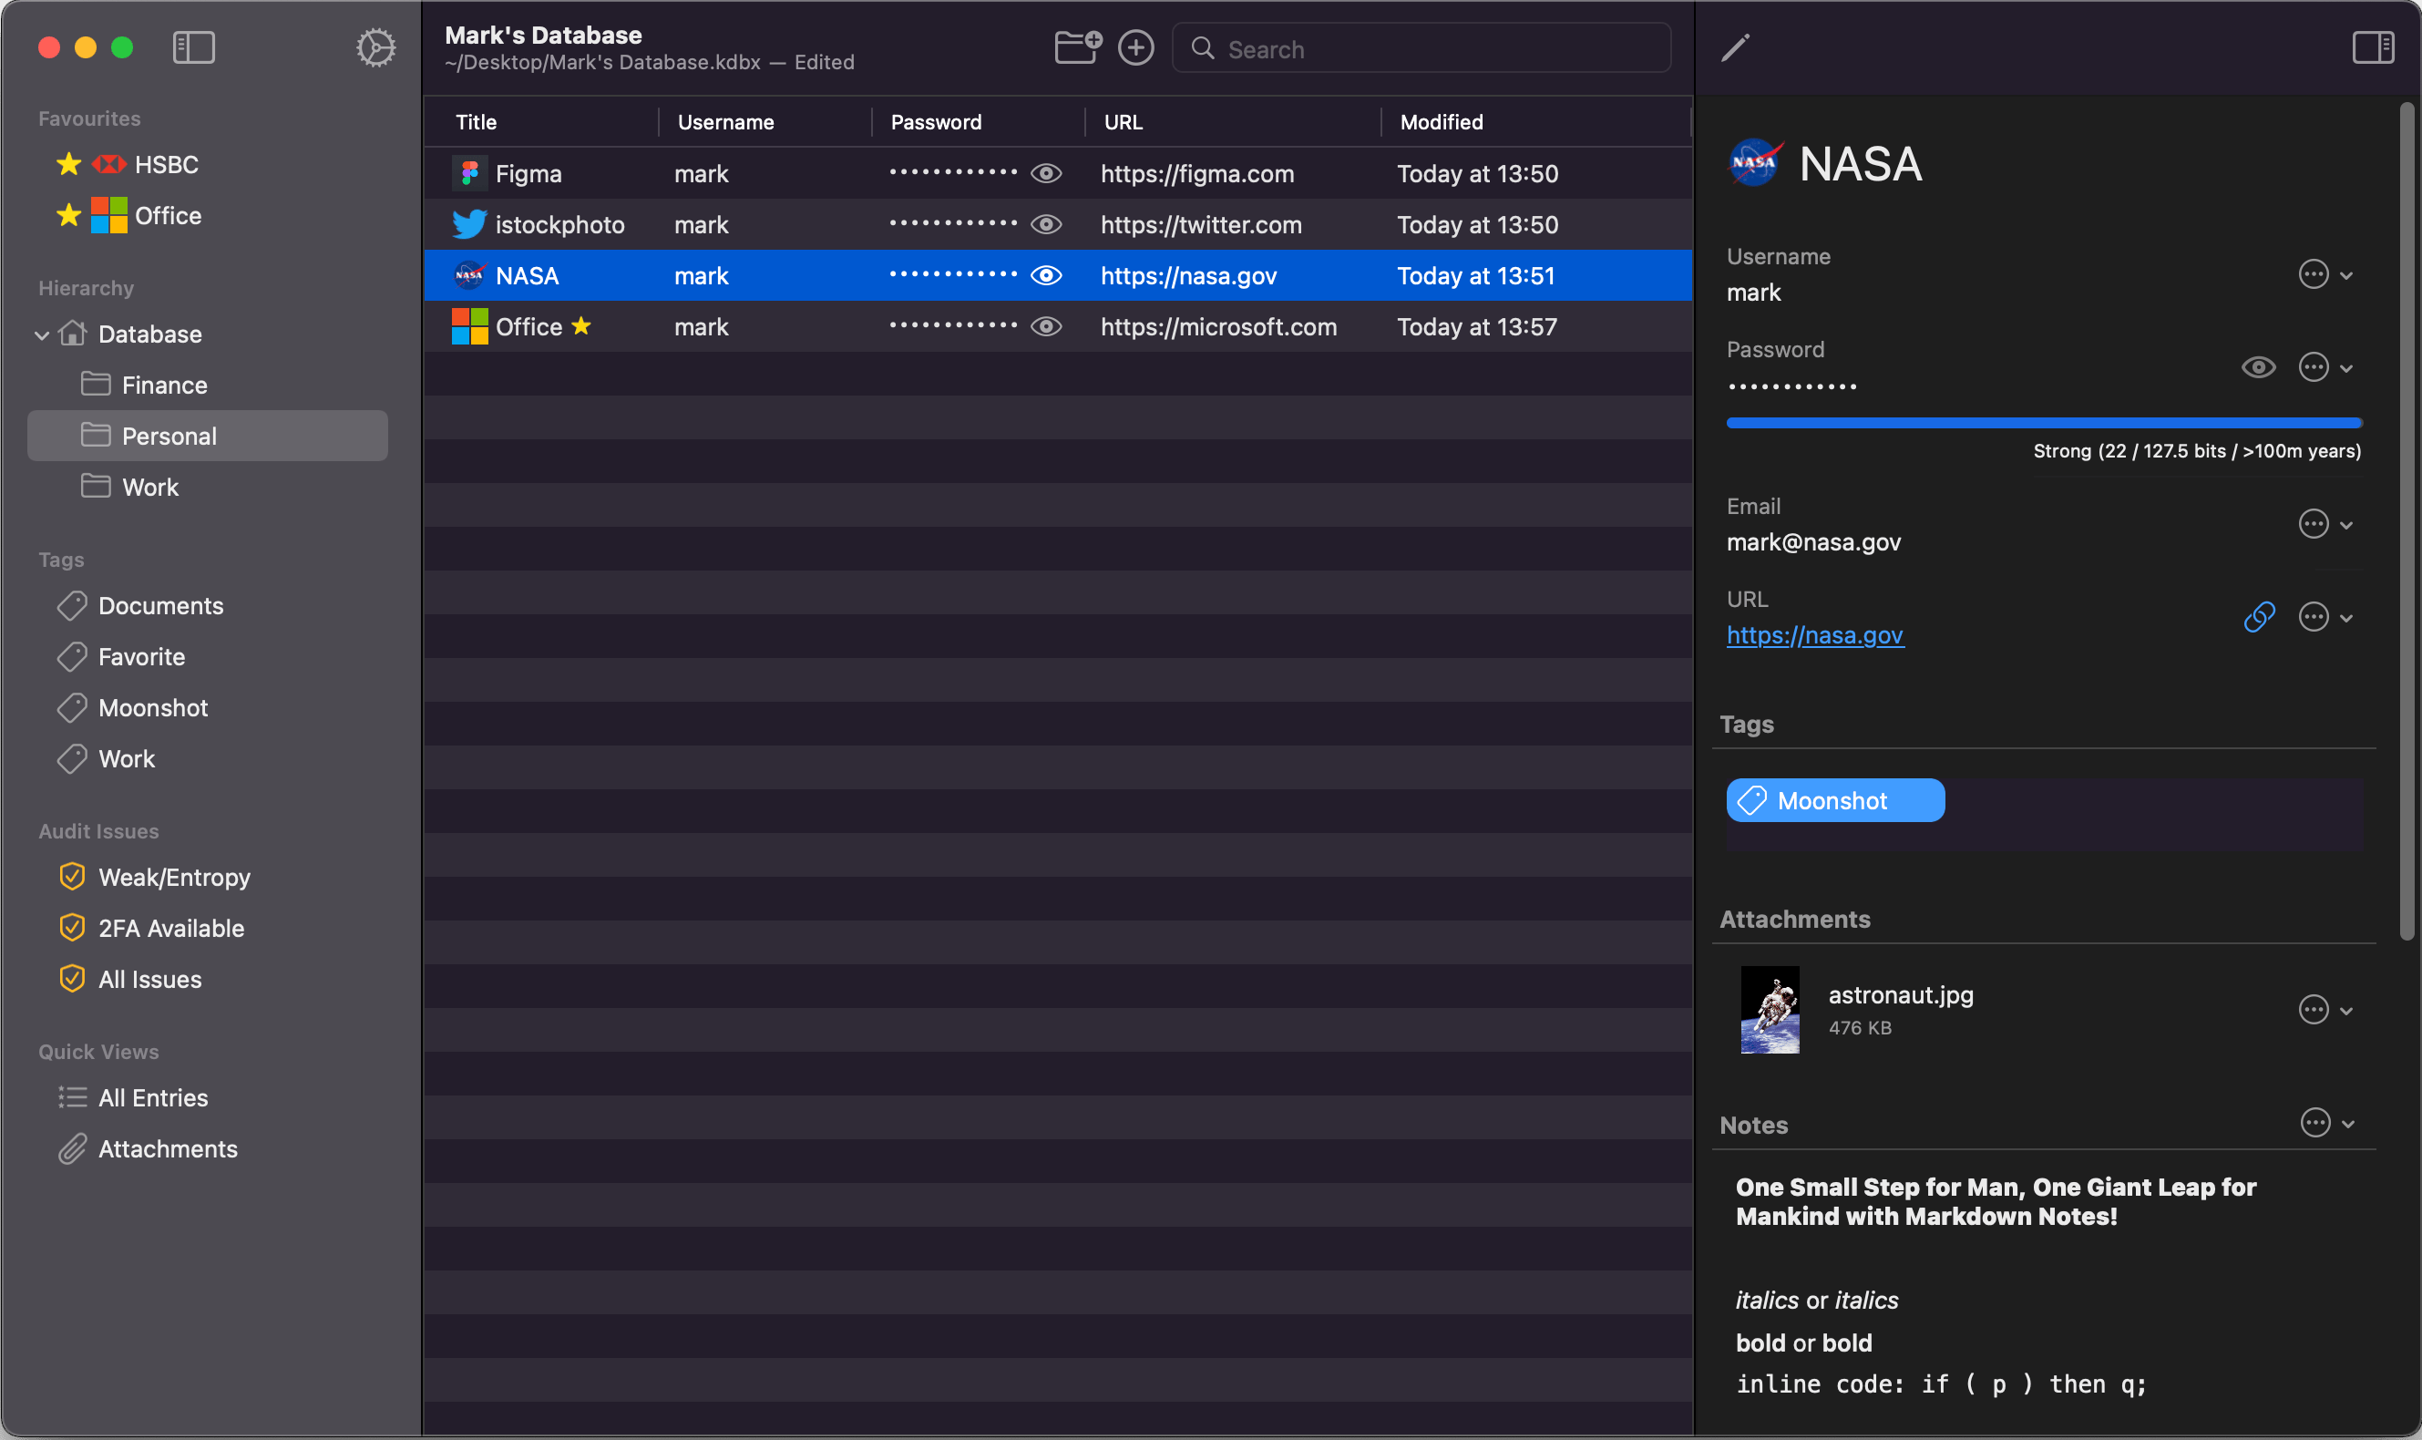Collapse the Database hierarchy tree

click(x=42, y=335)
